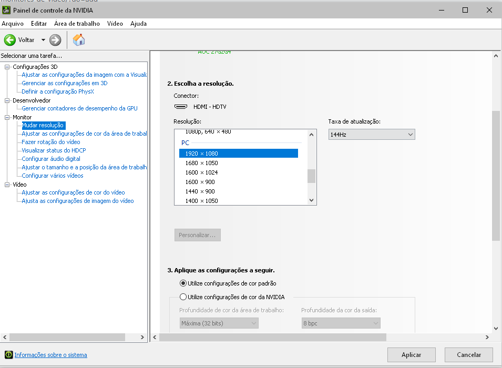Open the Voltar history dropdown arrow
This screenshot has height=368, width=502.
click(x=43, y=40)
